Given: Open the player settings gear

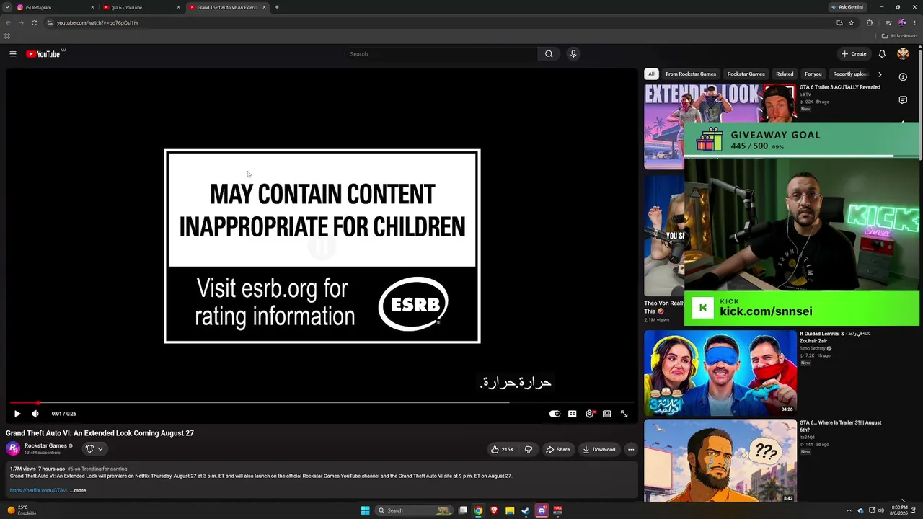Looking at the screenshot, I should click(590, 414).
